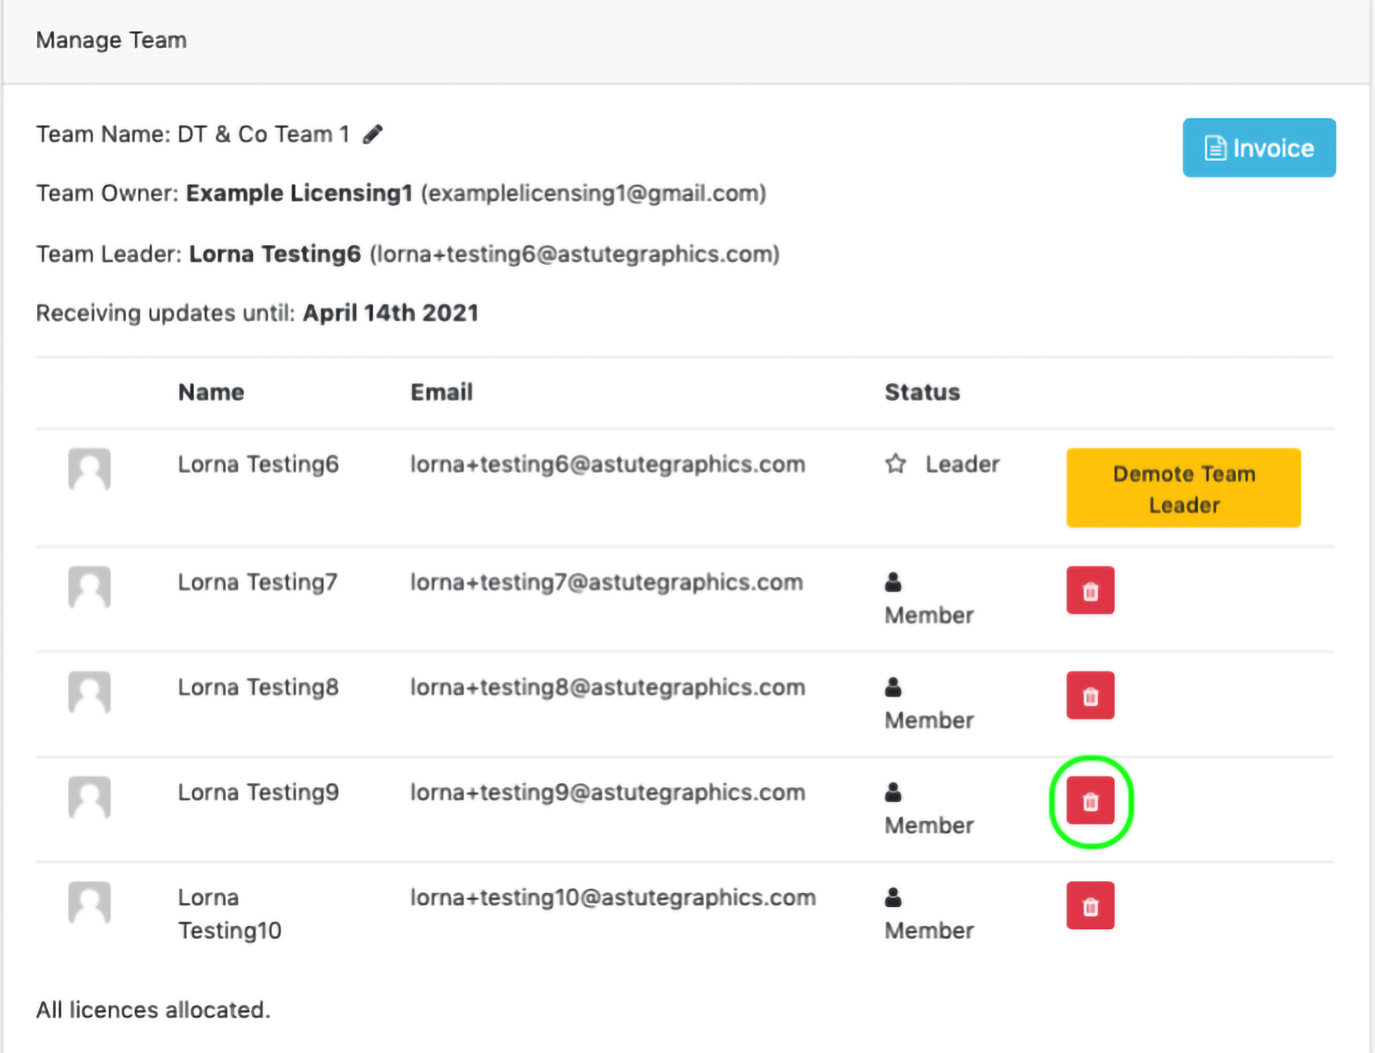This screenshot has height=1053, width=1375.
Task: Click the Email column header
Action: [442, 393]
